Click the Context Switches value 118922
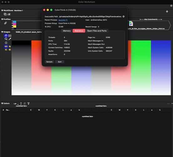Screen dimensions: 173x157 67,48
